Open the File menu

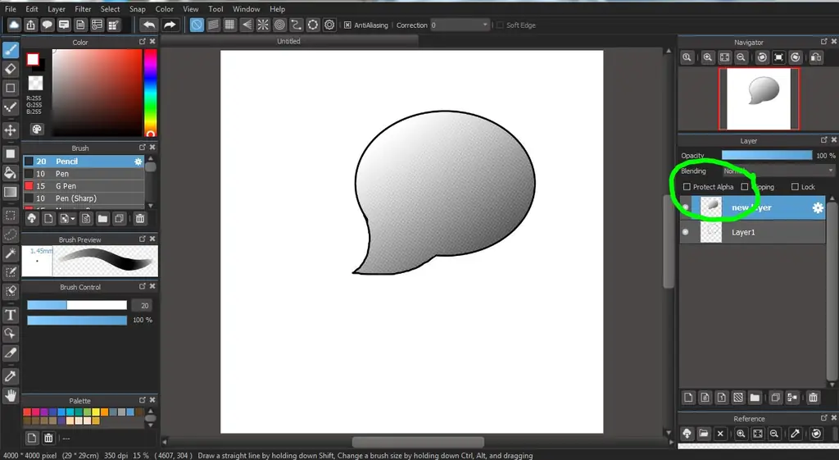click(10, 9)
